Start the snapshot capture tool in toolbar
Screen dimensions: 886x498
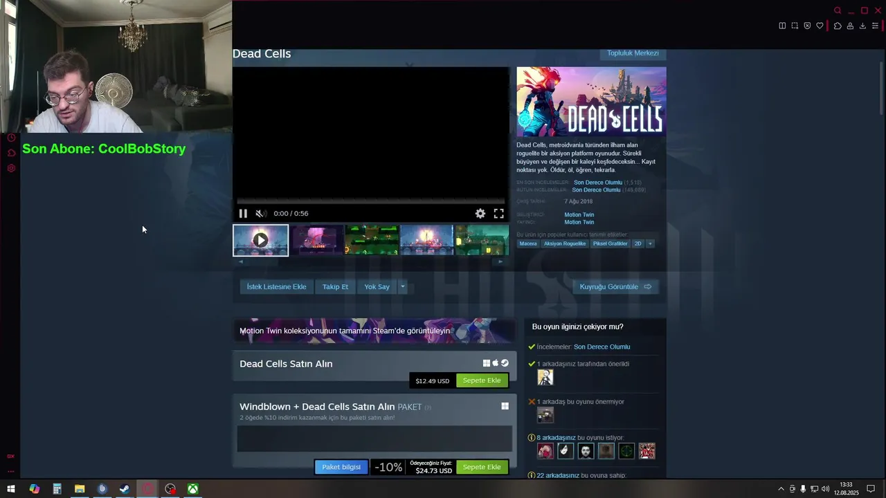coord(795,26)
